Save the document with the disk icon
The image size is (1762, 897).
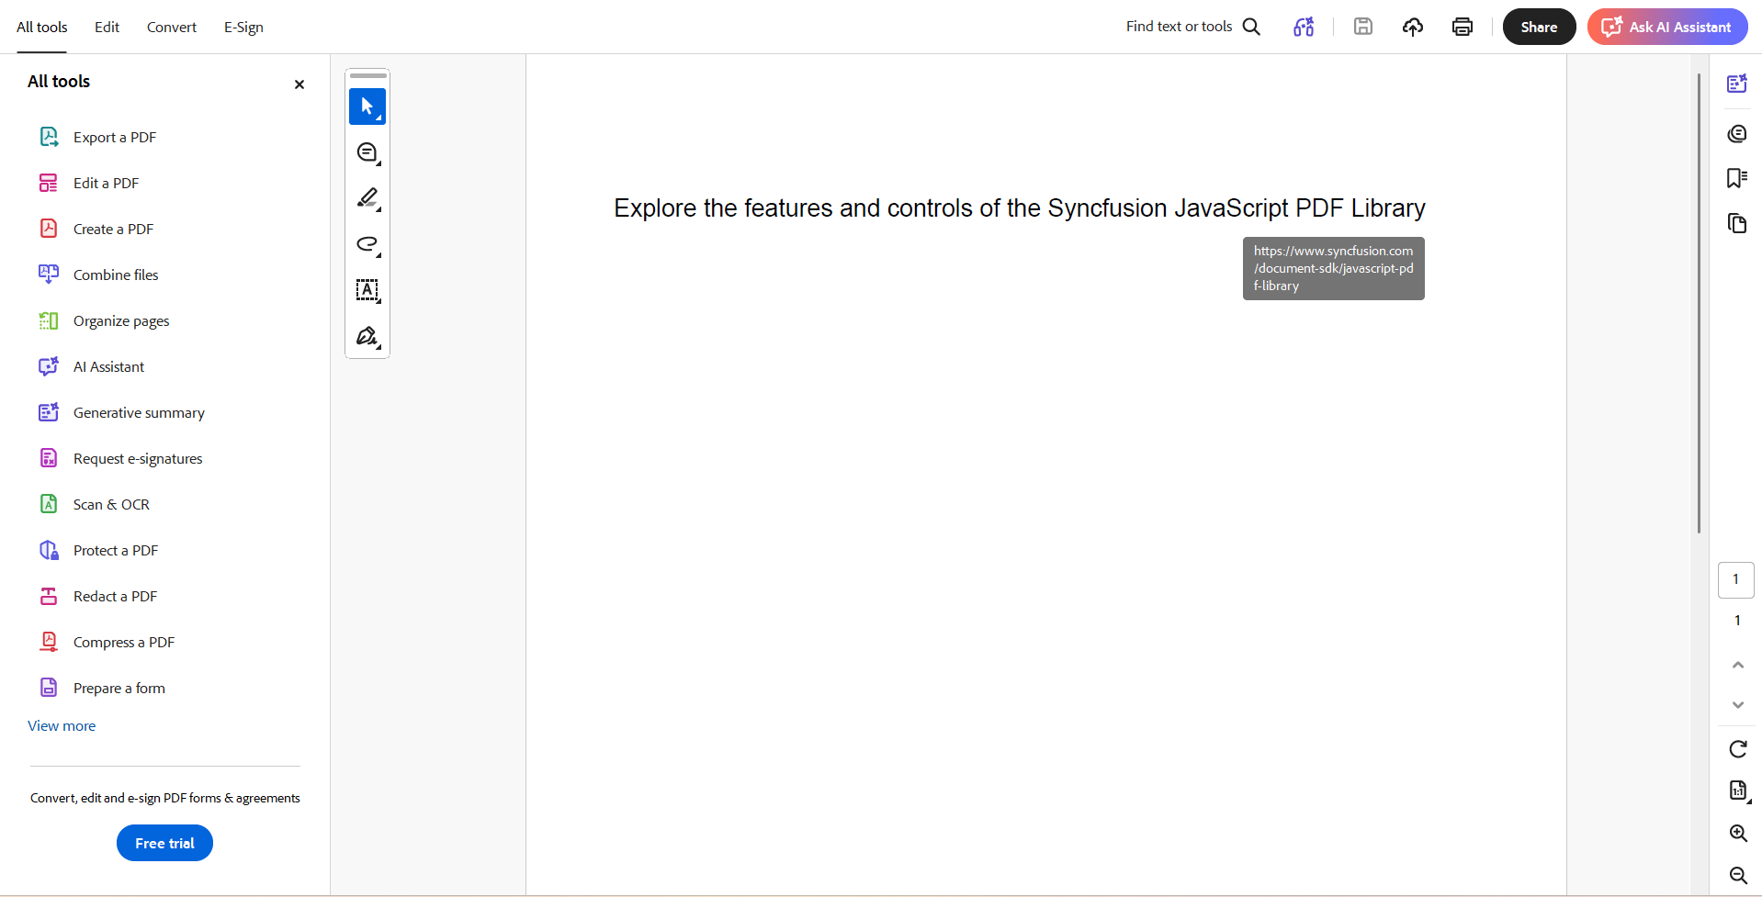click(x=1363, y=27)
